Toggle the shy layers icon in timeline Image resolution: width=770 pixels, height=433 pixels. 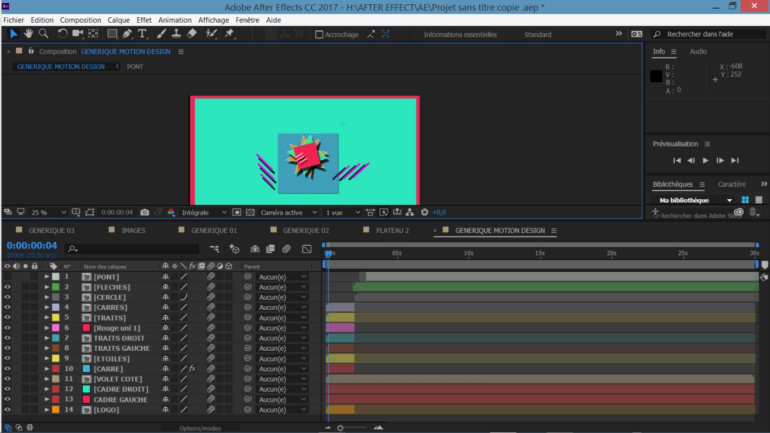click(x=255, y=249)
